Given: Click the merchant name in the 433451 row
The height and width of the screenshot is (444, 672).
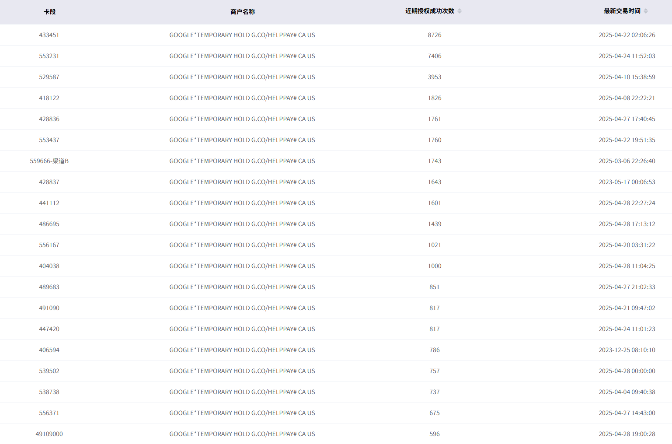Looking at the screenshot, I should tap(242, 35).
